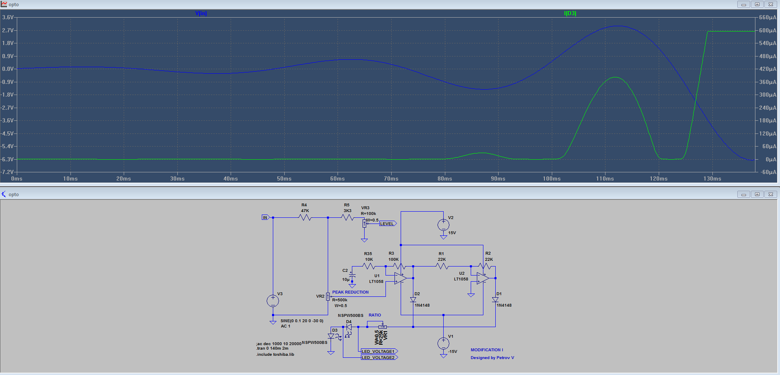Select the D3 LED symbol
This screenshot has width=780, height=375.
(x=331, y=336)
